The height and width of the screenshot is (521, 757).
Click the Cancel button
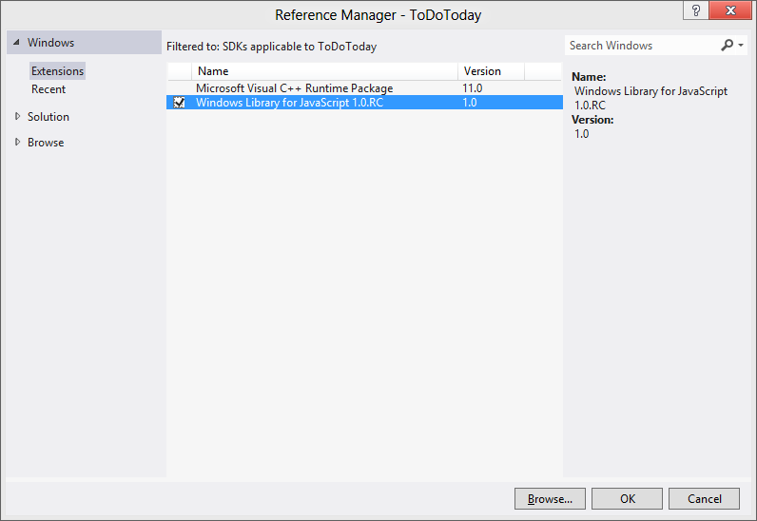click(x=704, y=499)
